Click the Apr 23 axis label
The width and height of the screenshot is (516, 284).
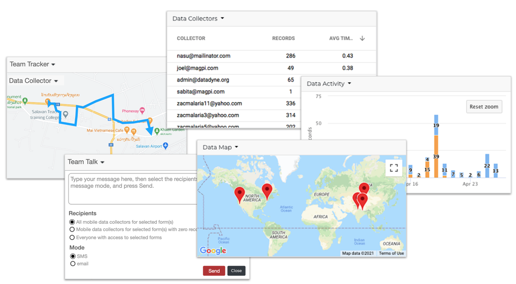470,184
